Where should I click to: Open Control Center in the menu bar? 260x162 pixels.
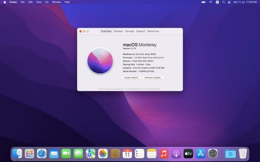(229, 2)
